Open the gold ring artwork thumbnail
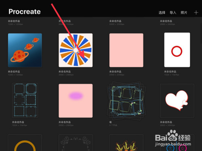Screen dimensions: 202x151 [x=25, y=143]
